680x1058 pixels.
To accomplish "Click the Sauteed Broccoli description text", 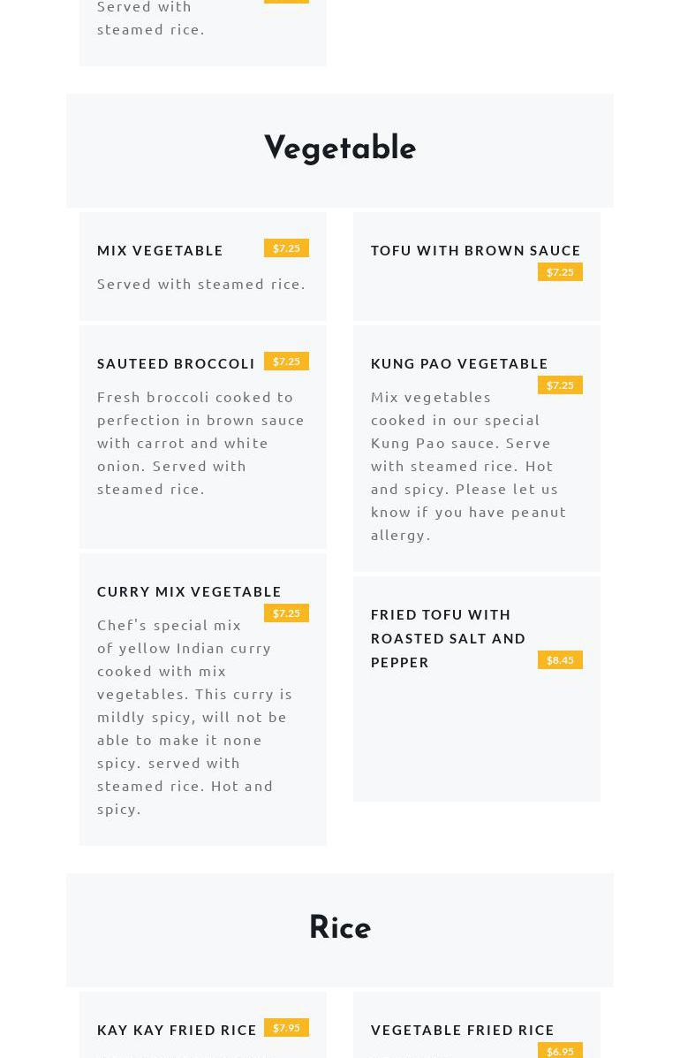I will pos(201,442).
